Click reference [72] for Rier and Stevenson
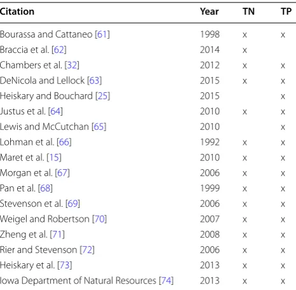 point(87,250)
